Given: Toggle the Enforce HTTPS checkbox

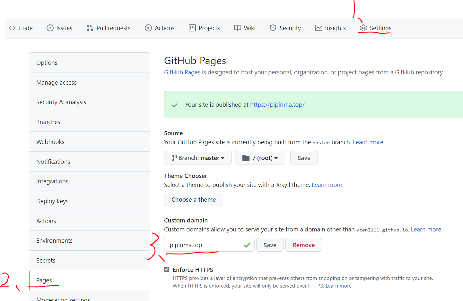Looking at the screenshot, I should point(167,269).
